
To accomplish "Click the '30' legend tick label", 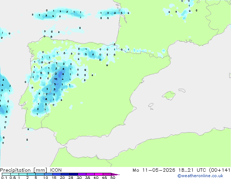I will (79, 178).
